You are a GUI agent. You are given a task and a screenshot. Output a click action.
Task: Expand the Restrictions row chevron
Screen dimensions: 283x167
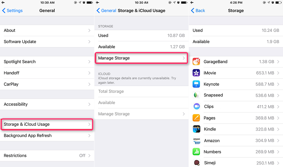point(89,156)
